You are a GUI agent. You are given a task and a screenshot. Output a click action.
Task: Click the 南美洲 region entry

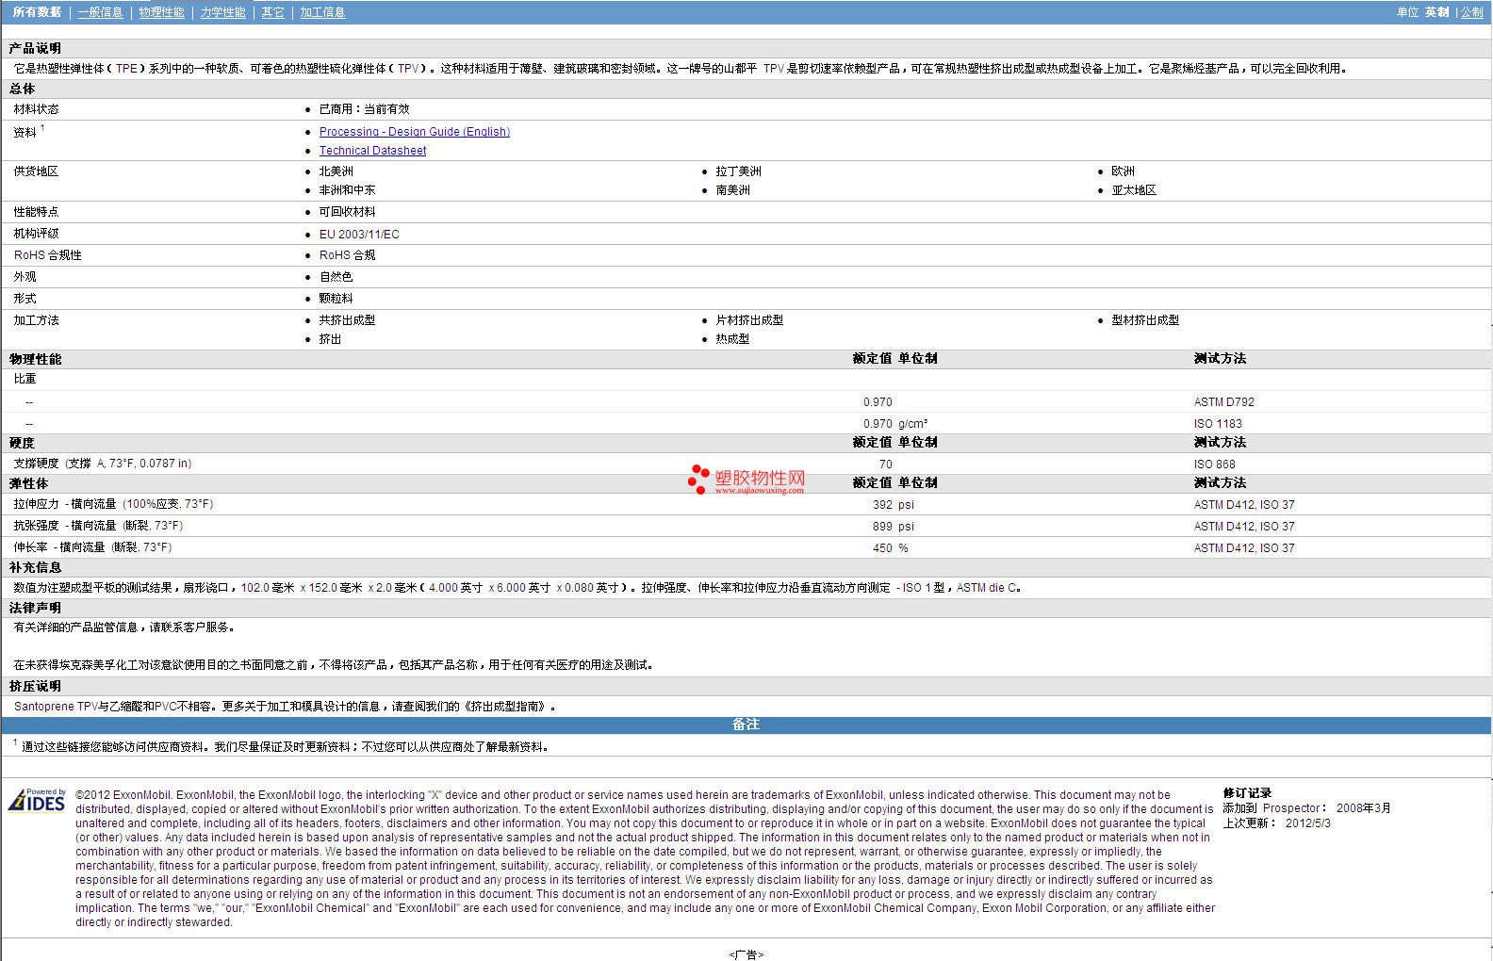point(732,190)
